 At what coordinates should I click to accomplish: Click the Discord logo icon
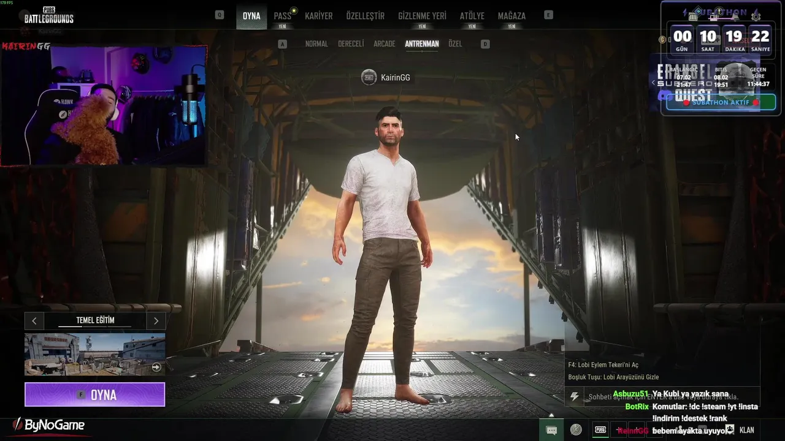665,96
